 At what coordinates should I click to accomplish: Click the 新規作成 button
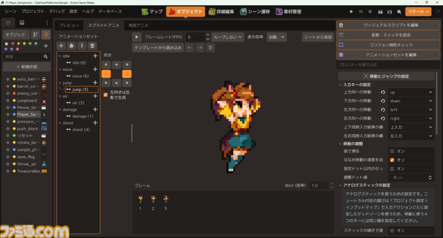pyautogui.click(x=27, y=66)
